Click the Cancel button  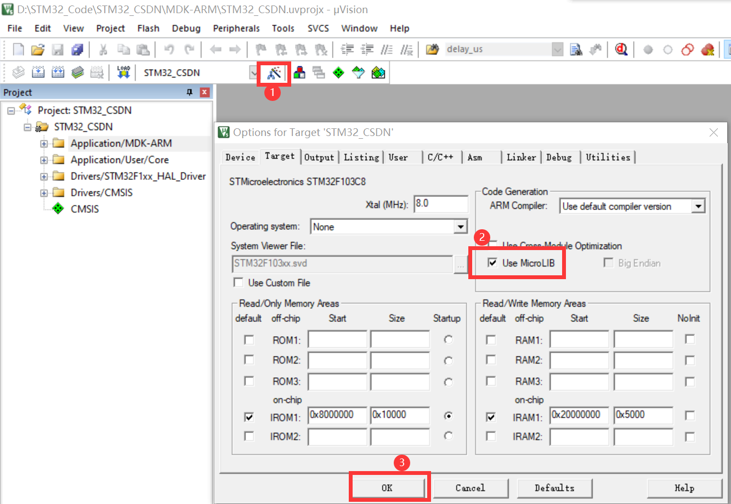(471, 488)
